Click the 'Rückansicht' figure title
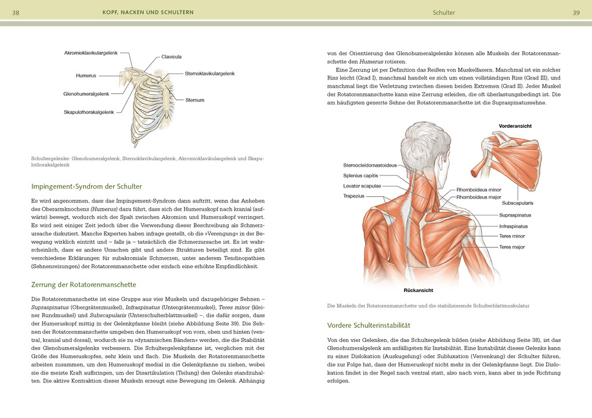 click(x=418, y=290)
